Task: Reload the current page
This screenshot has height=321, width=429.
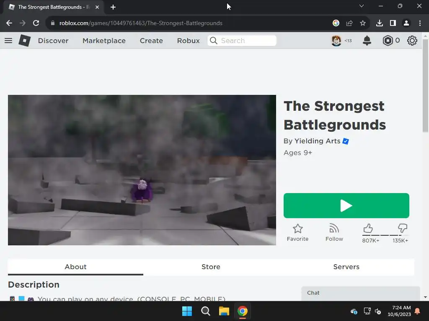Action: [36, 23]
